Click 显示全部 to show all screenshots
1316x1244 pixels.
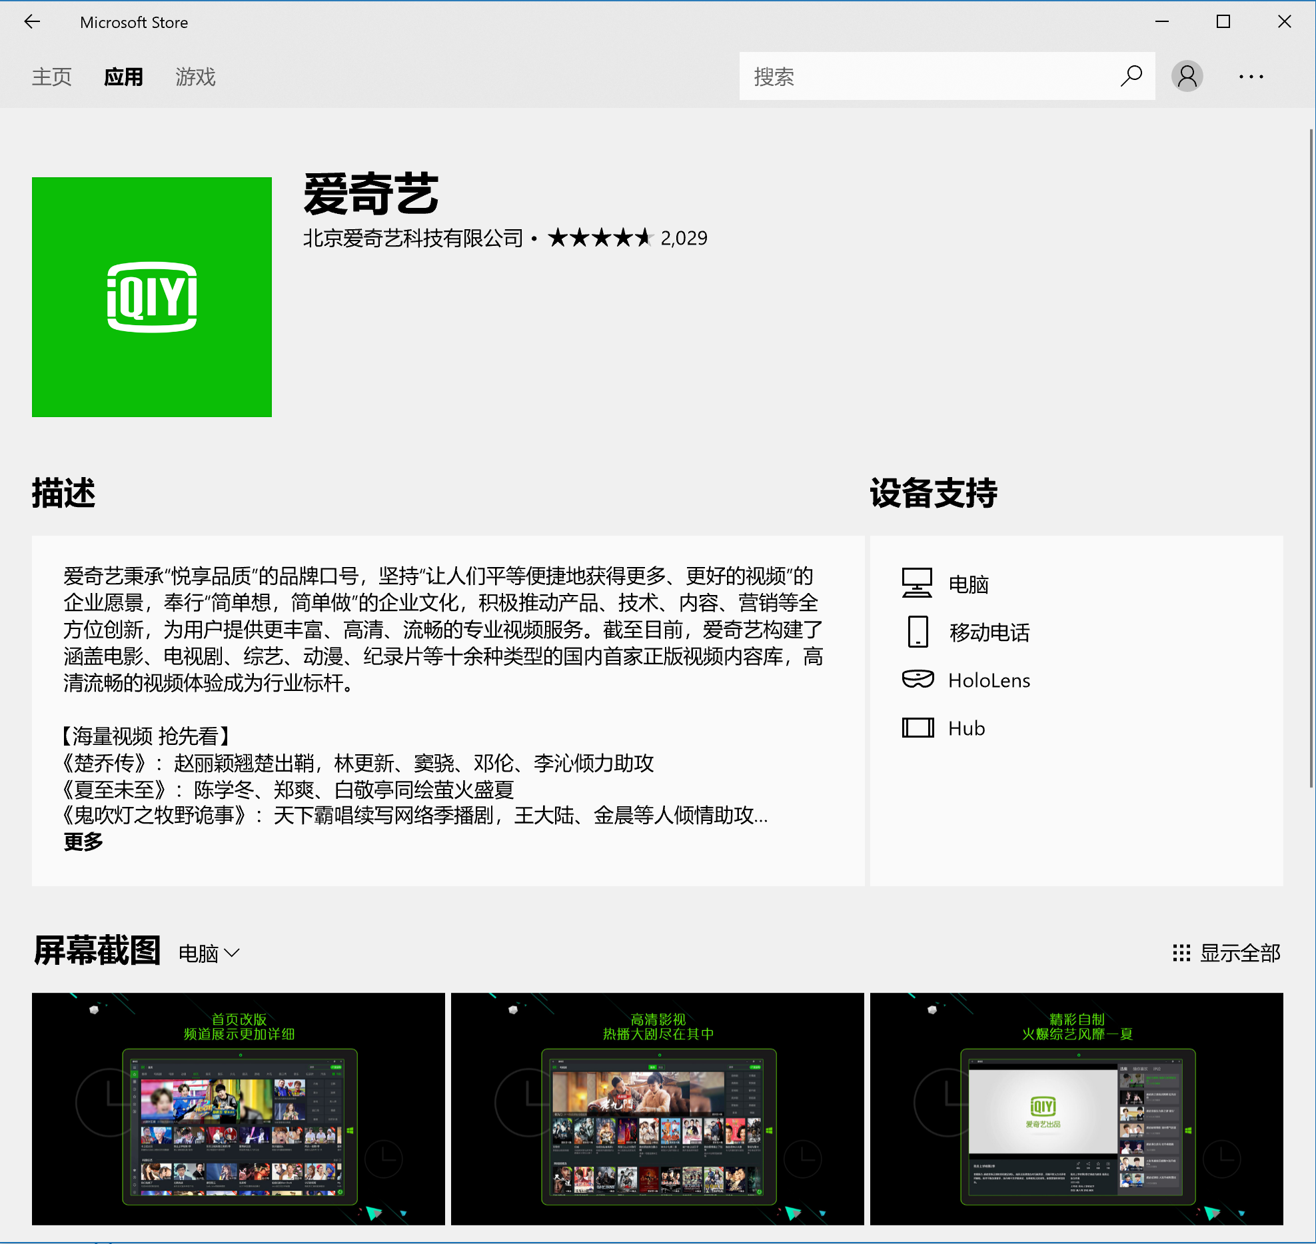(x=1239, y=953)
